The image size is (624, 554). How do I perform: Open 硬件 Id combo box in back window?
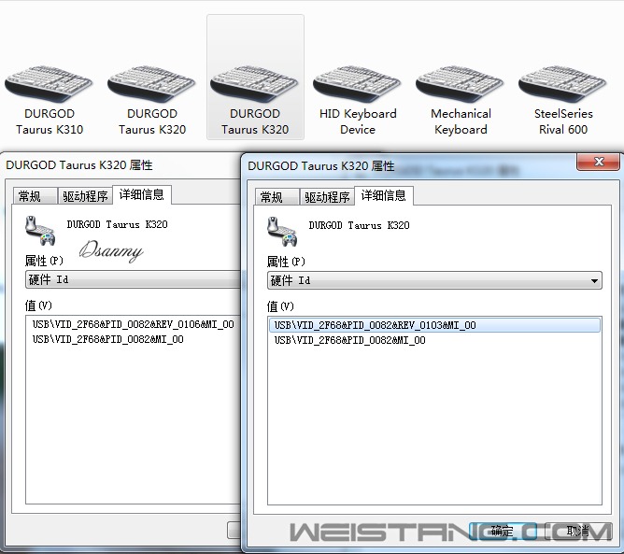point(134,279)
